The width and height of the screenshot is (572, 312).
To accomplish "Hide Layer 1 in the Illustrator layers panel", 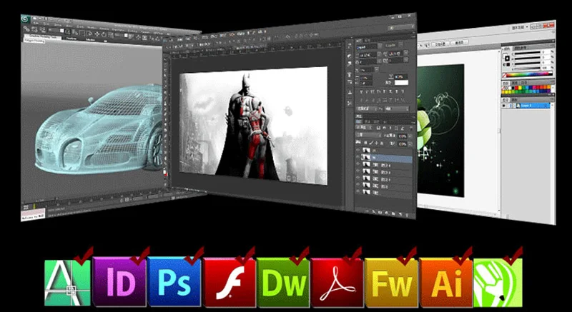I will 504,106.
